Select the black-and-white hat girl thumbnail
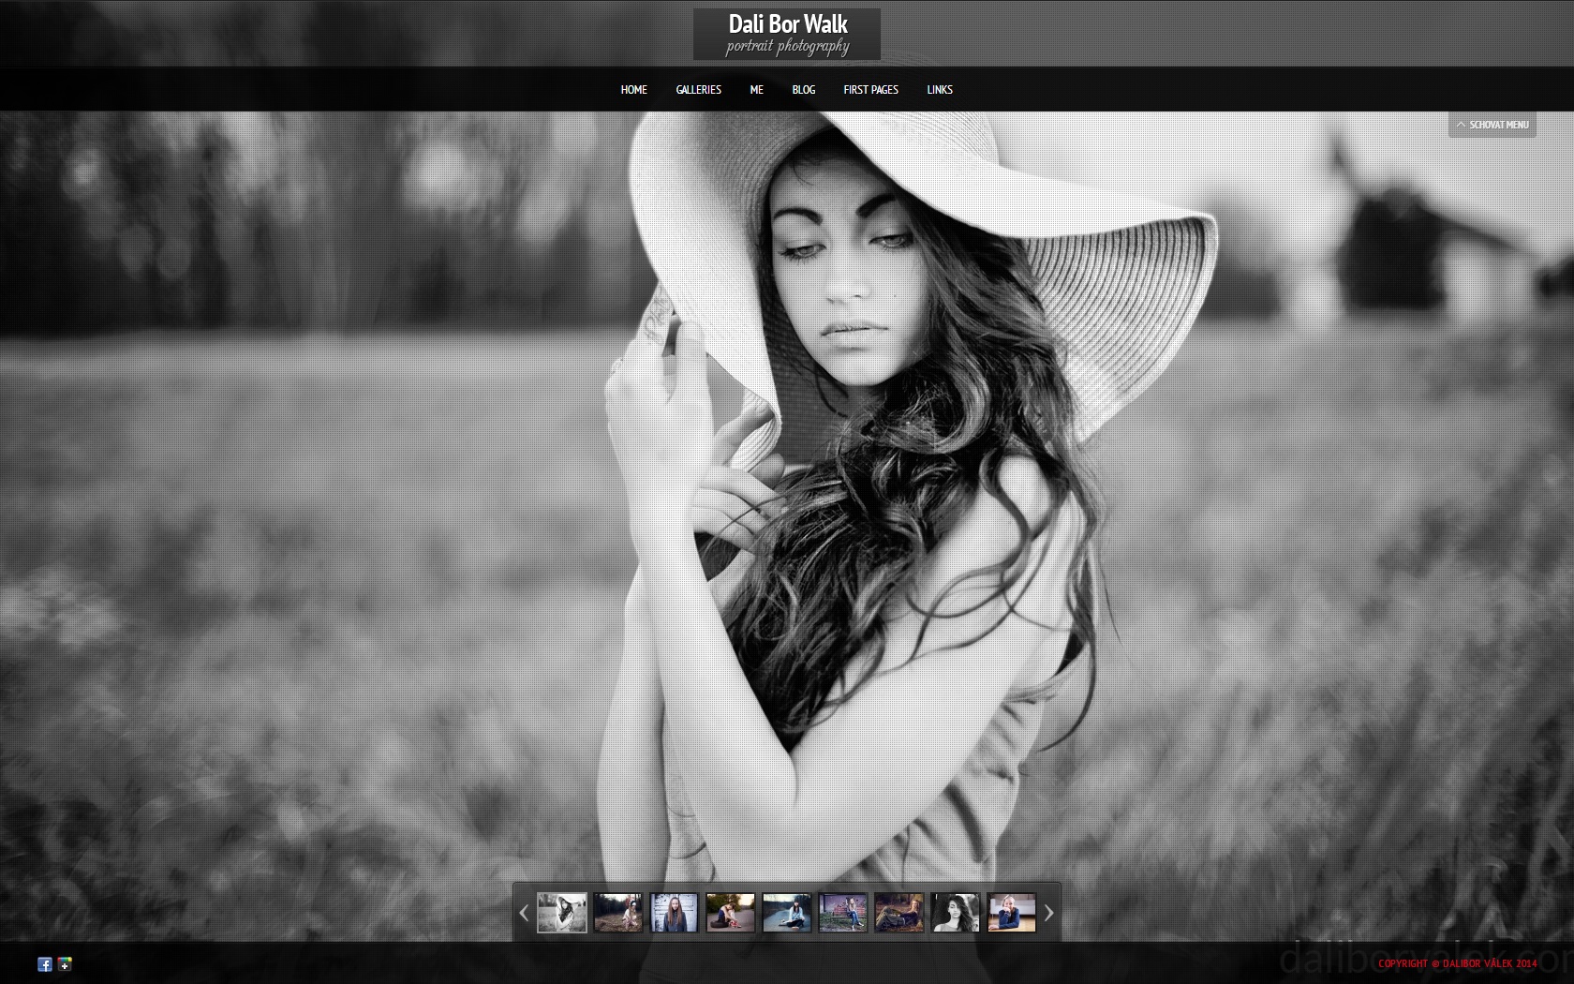Screen dimensions: 1574x984 click(562, 913)
